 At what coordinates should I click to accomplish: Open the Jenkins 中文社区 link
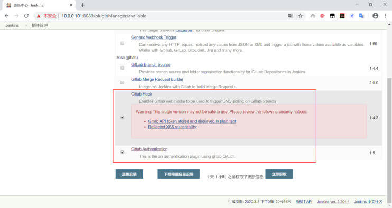click(368, 202)
